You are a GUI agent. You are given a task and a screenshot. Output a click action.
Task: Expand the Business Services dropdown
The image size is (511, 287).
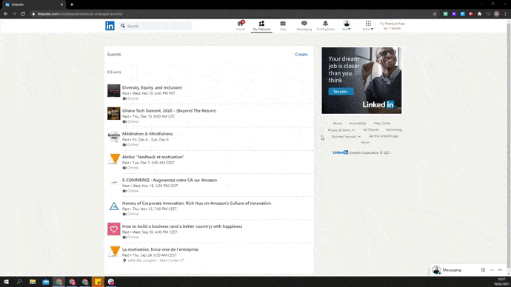[x=346, y=136]
